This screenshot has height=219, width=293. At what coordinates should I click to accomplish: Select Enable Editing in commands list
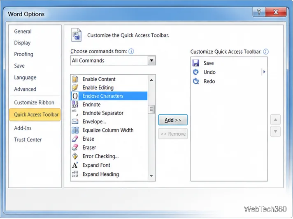109,87
